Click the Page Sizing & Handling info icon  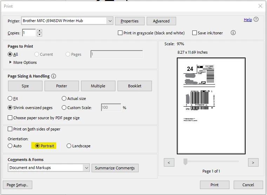pos(53,76)
